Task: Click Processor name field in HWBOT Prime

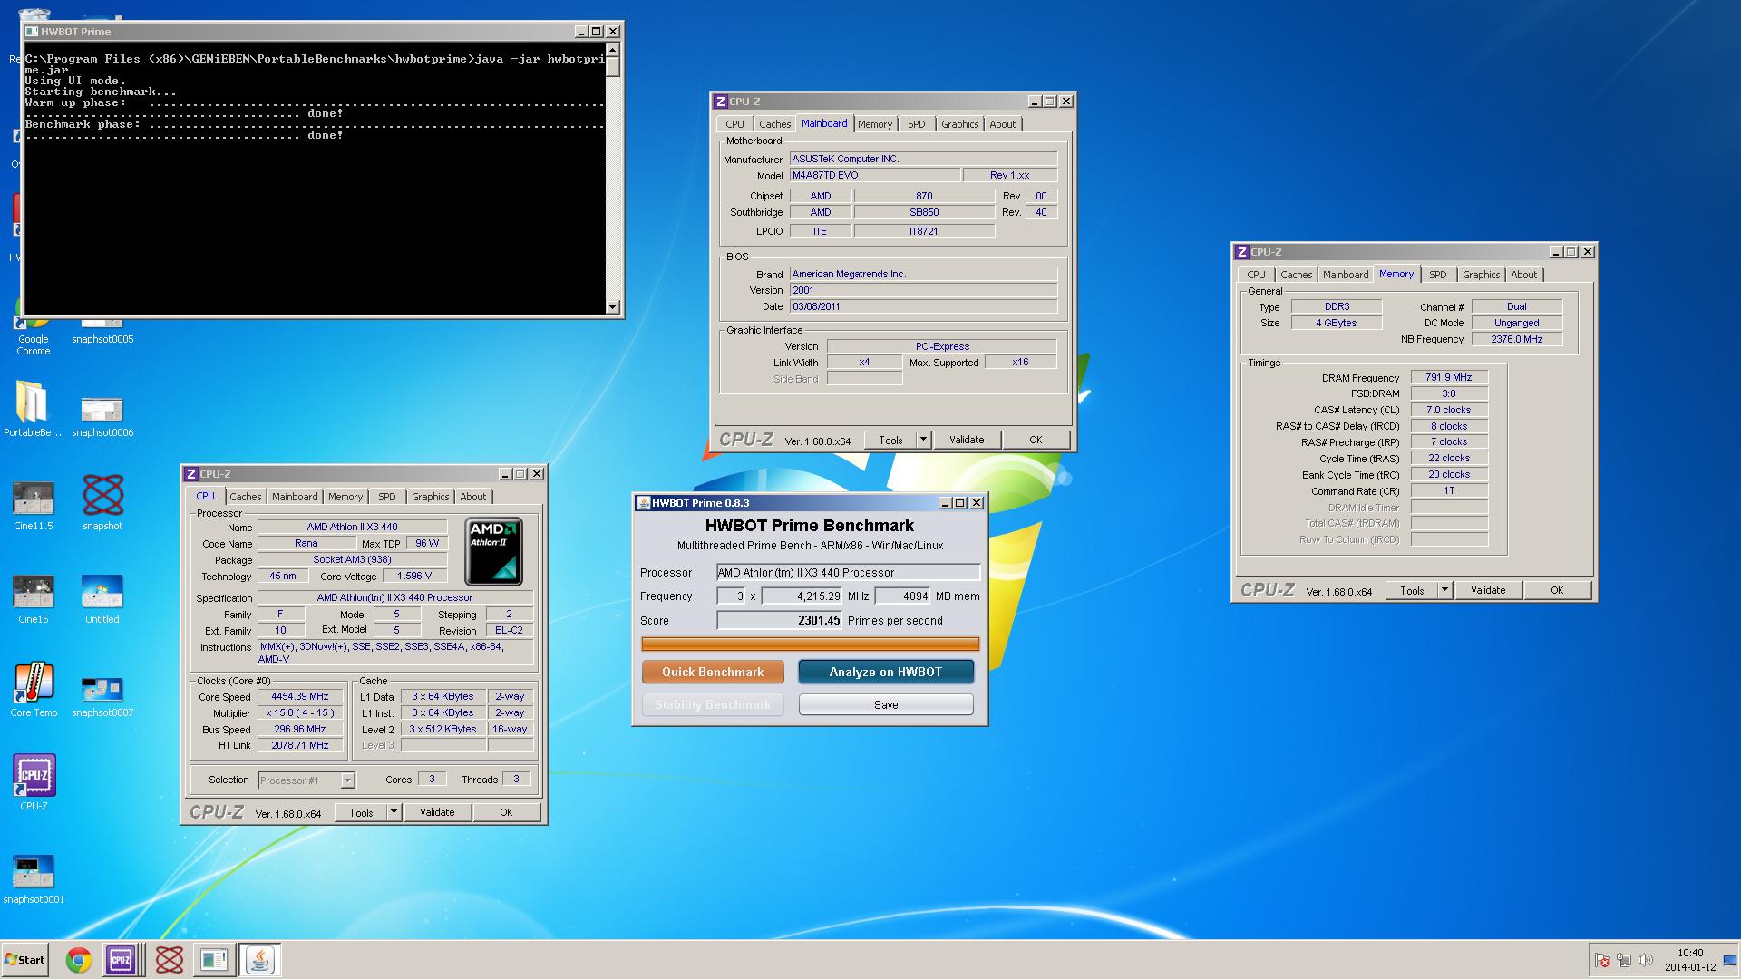Action: coord(849,572)
